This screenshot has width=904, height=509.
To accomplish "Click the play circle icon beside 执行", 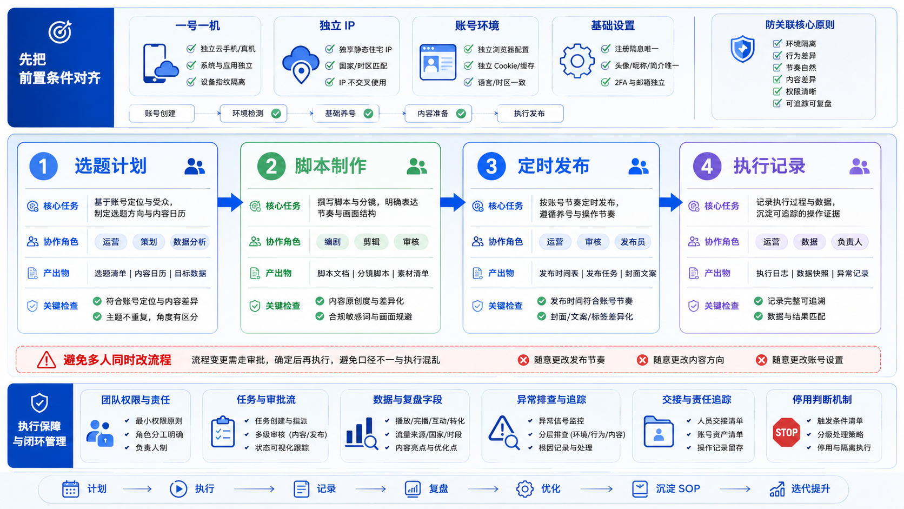I will point(178,489).
